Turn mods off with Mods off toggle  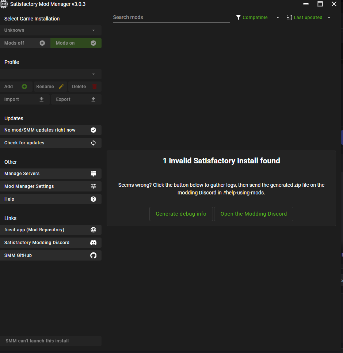[25, 43]
